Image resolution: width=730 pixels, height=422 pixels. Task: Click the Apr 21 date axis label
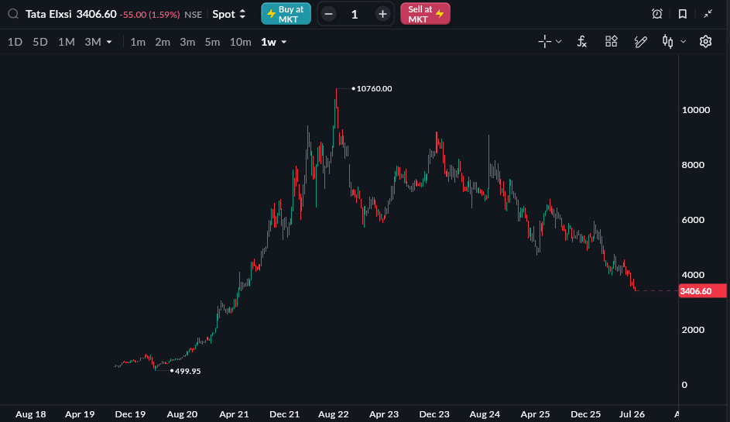[x=234, y=414]
